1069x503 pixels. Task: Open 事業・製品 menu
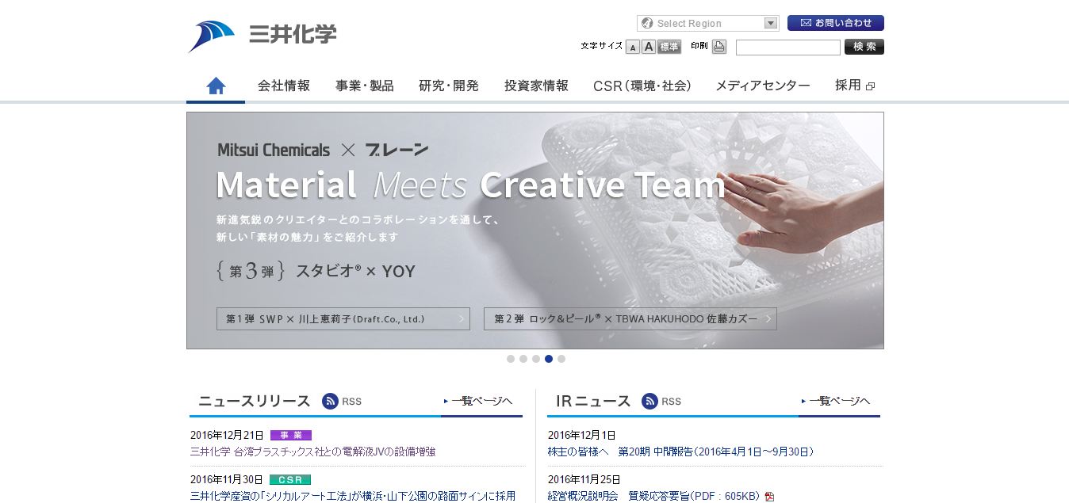coord(365,86)
